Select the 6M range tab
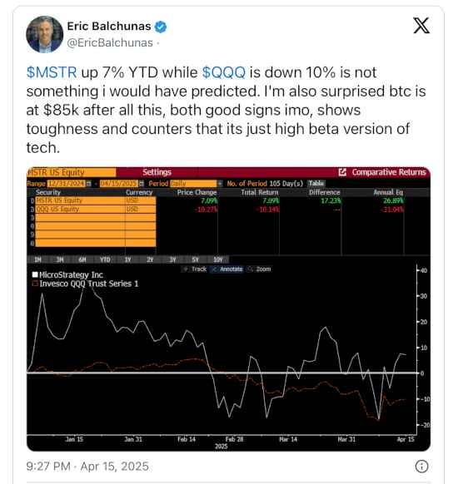 (x=82, y=259)
